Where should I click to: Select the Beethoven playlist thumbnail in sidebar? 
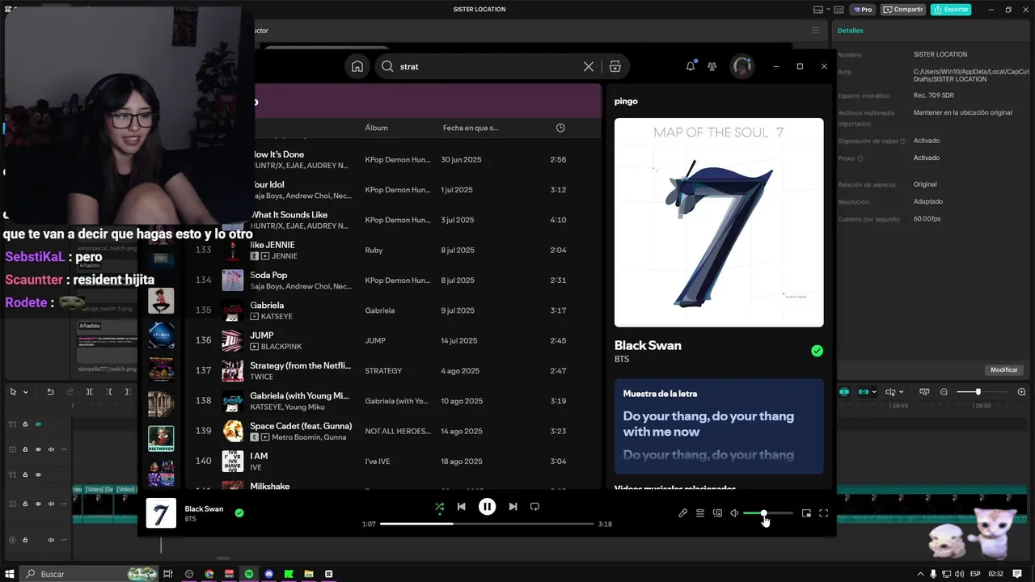(x=161, y=438)
